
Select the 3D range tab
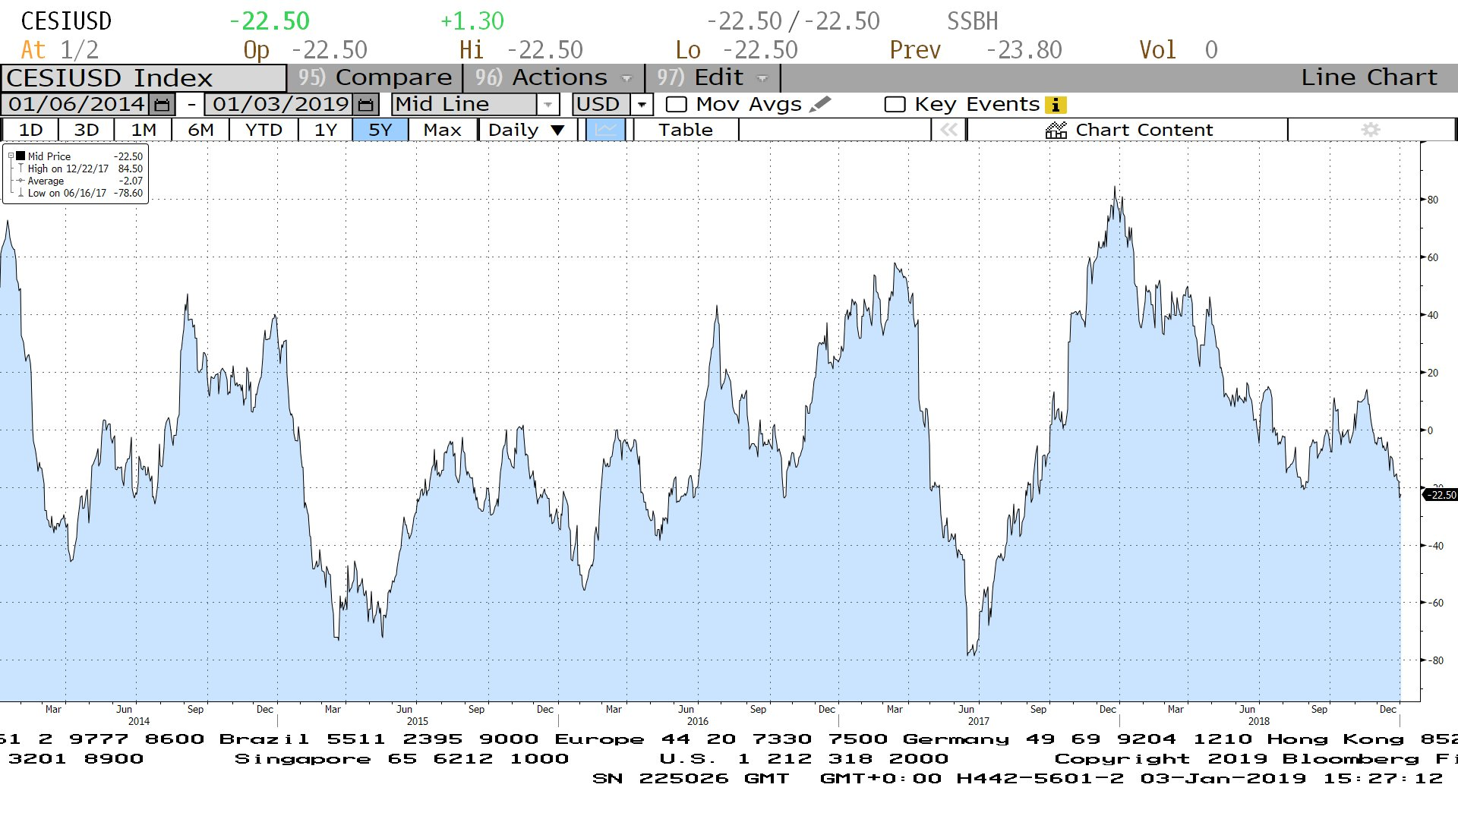tap(86, 130)
